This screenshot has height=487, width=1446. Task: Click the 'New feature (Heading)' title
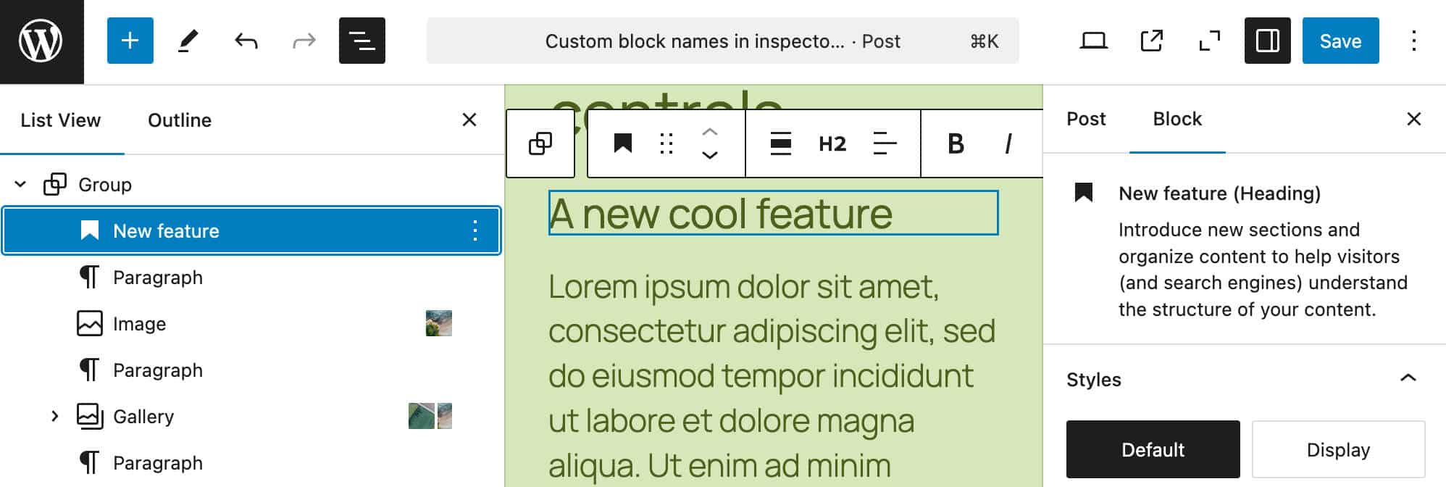pyautogui.click(x=1220, y=193)
